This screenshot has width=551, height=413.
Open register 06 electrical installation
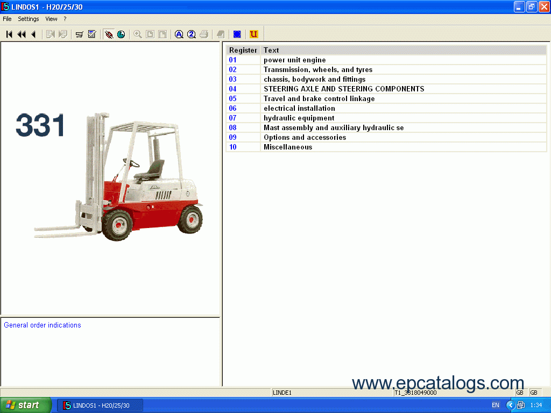pyautogui.click(x=386, y=108)
